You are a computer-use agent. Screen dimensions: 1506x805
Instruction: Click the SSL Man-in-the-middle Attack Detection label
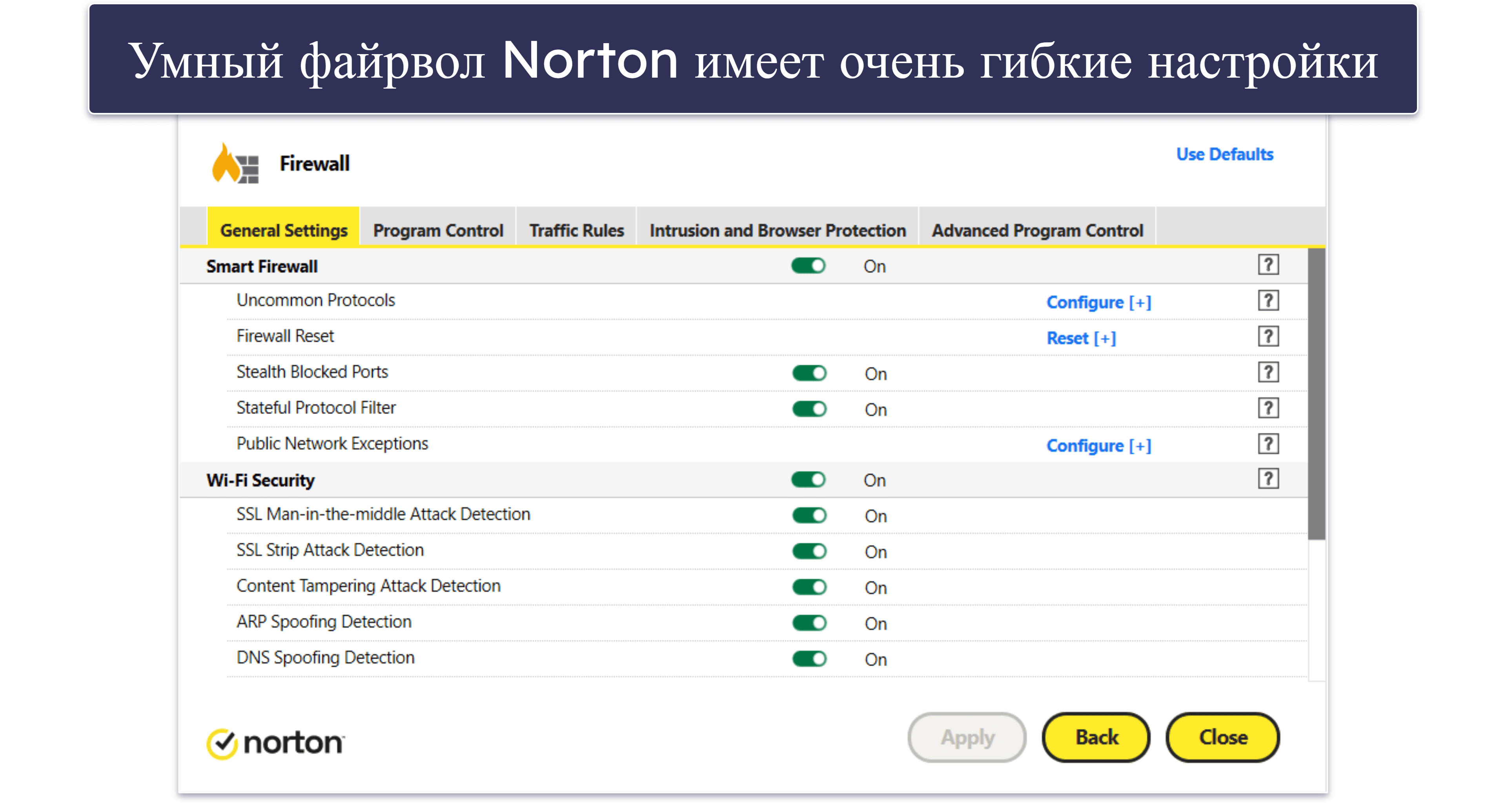point(383,514)
